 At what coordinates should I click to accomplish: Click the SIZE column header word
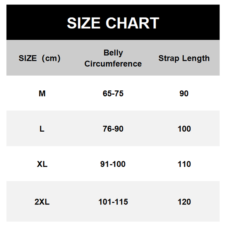coord(28,58)
